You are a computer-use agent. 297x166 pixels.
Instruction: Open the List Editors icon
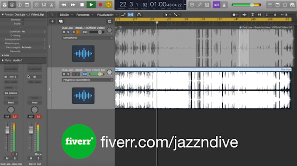(x=270, y=5)
